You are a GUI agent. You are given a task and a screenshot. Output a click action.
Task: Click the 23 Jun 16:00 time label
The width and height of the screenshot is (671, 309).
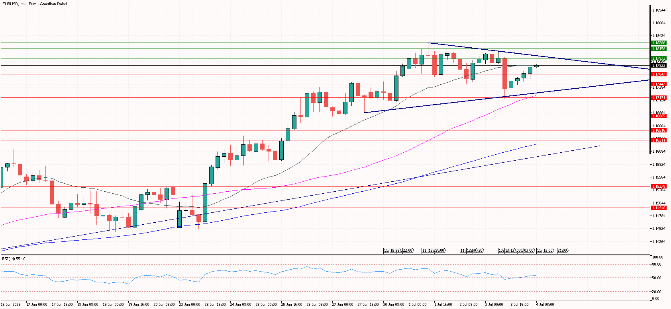coord(215,305)
